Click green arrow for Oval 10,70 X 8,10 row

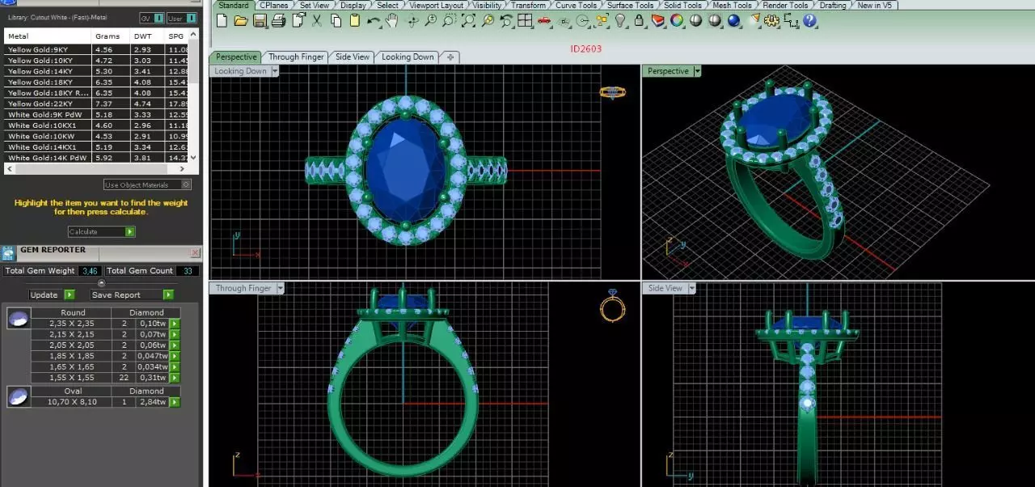click(x=174, y=402)
